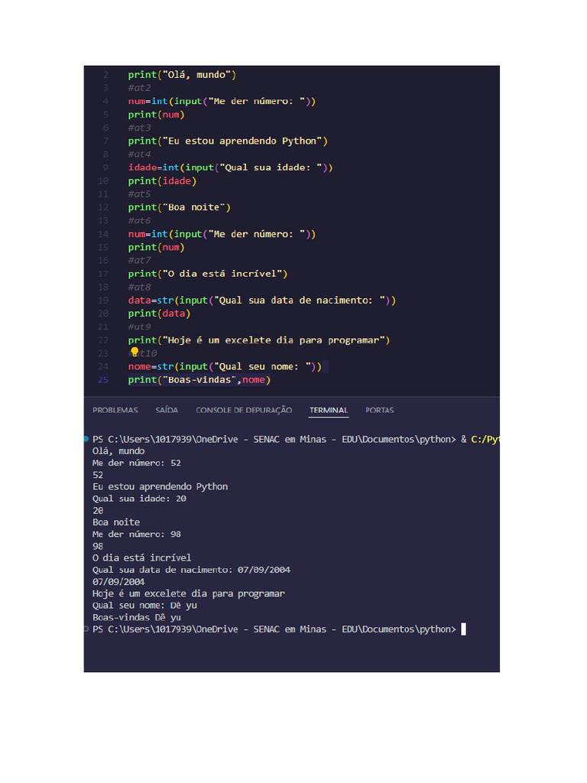Click the code print(idade)
587x783 pixels.
point(162,180)
